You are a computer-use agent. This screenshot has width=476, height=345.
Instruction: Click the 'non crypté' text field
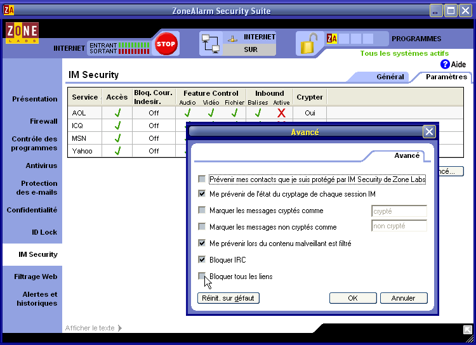(x=399, y=226)
